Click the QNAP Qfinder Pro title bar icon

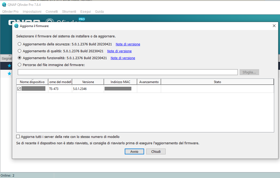point(4,5)
